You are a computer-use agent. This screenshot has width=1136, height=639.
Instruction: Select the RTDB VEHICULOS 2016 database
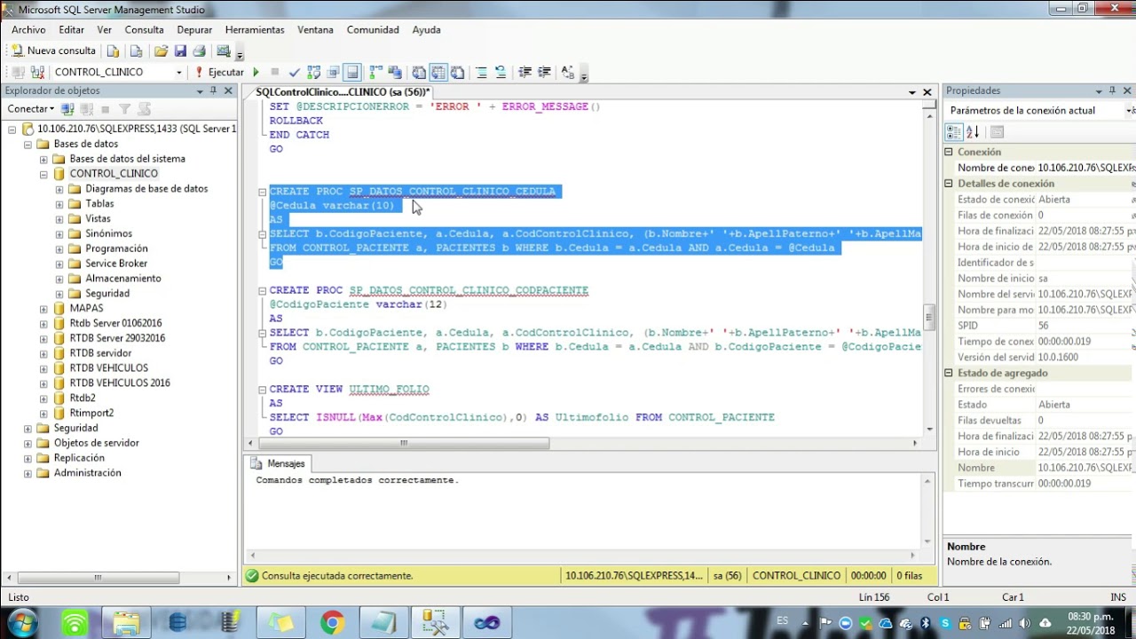tap(120, 383)
